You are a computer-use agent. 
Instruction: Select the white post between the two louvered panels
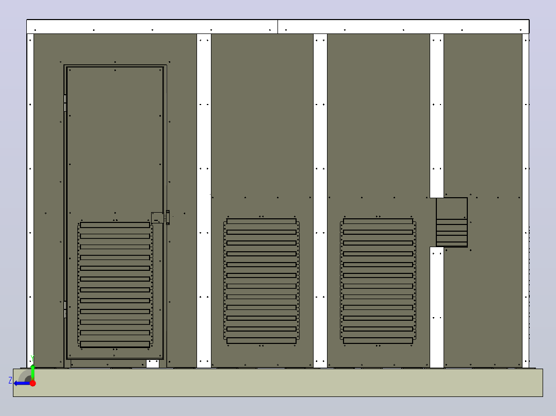(320, 200)
